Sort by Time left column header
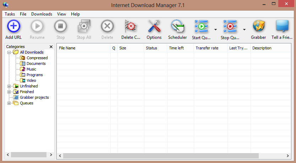This screenshot has width=296, height=163. pos(180,48)
